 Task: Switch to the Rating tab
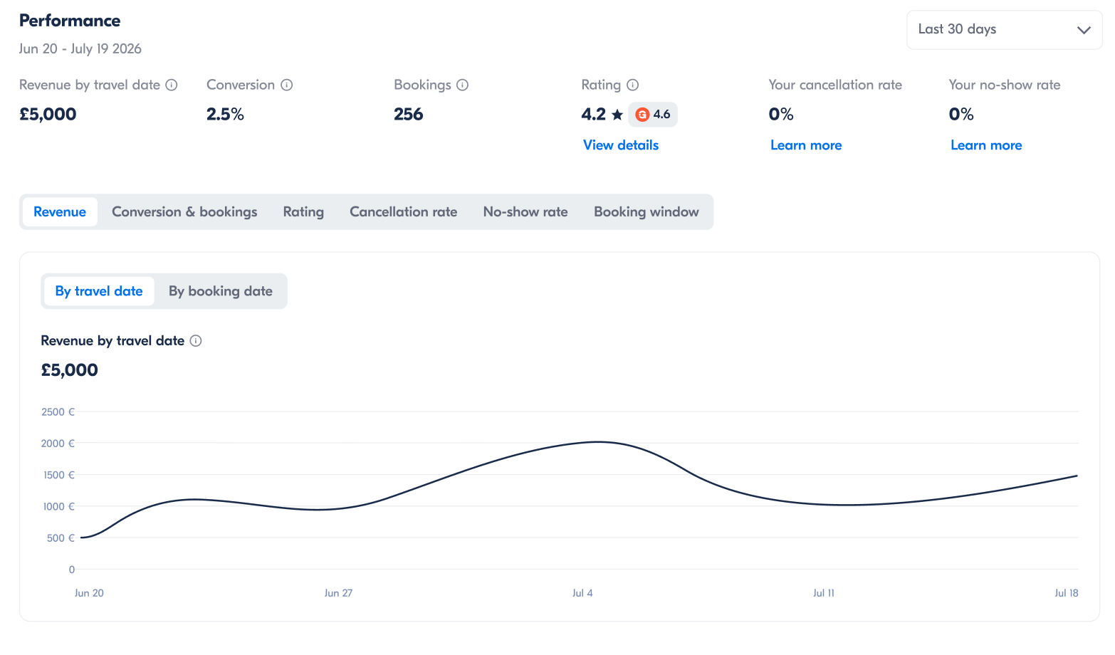[x=303, y=212]
